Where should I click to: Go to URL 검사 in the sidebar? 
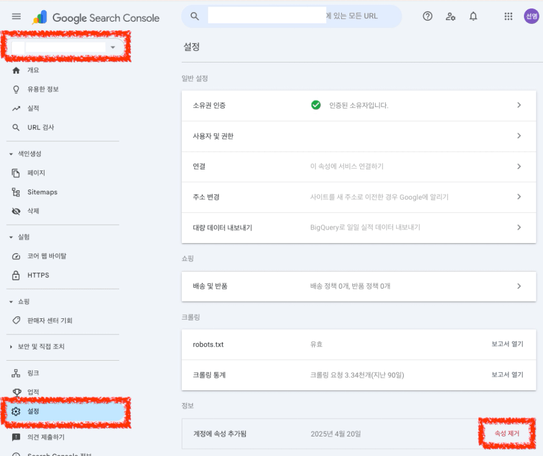point(41,128)
